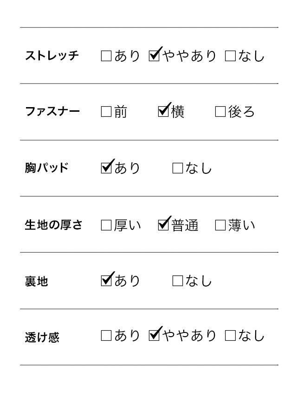Uncheck ファスナー 横 checkbox

[x=163, y=112]
